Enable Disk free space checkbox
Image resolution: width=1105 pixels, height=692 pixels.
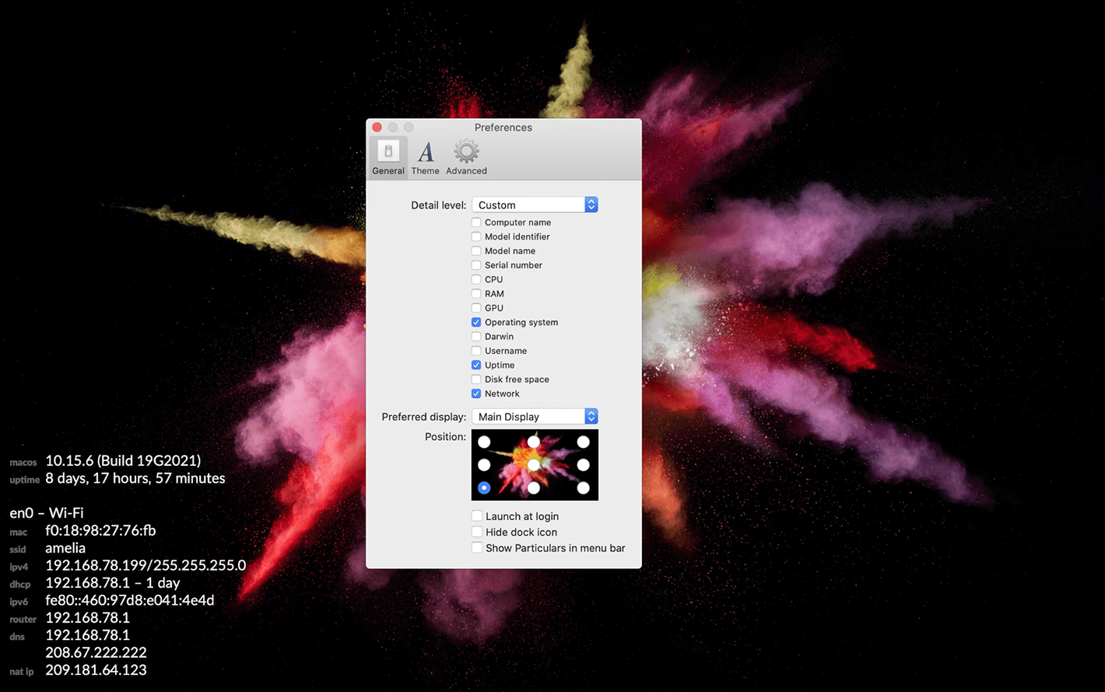click(x=476, y=379)
